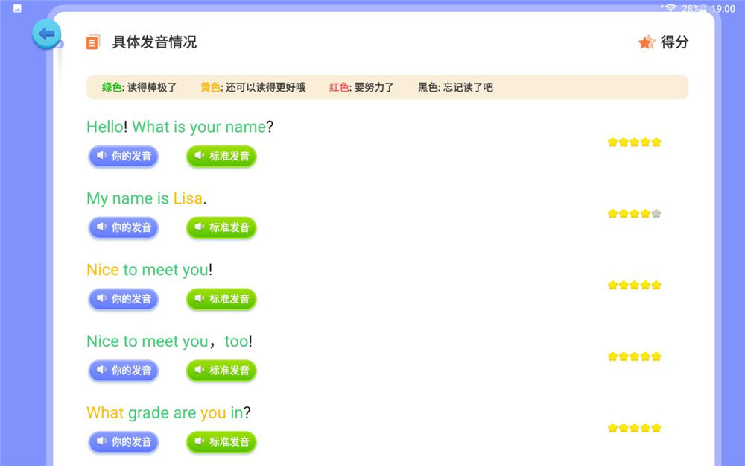The width and height of the screenshot is (745, 466).
Task: Play standard pronunciation for "Nice to meet you, too!"
Action: [221, 371]
